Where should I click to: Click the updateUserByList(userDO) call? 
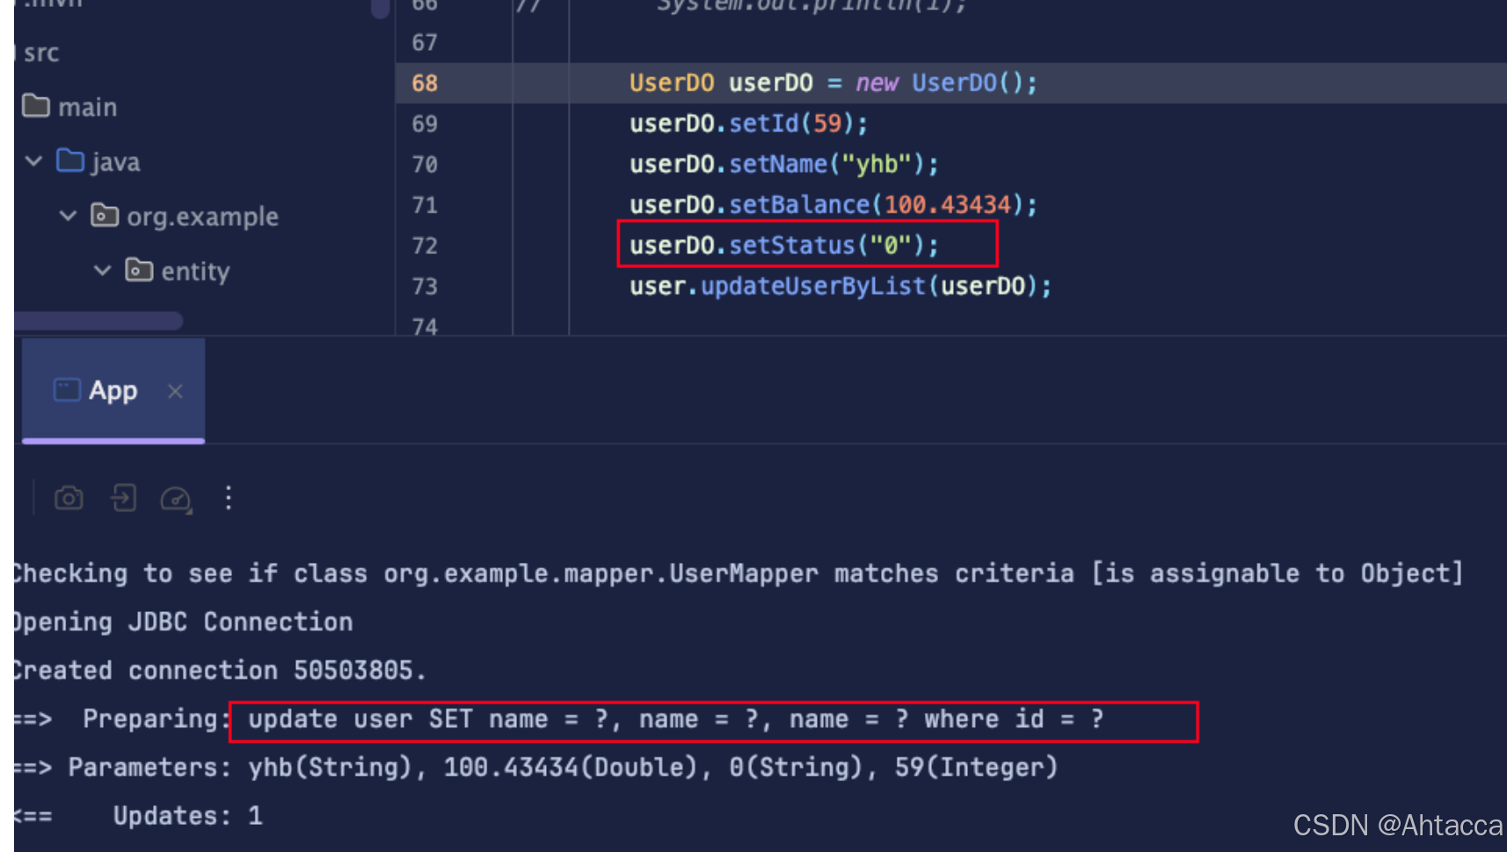[x=841, y=286]
